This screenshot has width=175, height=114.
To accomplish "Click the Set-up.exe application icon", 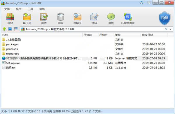I will (x=4, y=63).
